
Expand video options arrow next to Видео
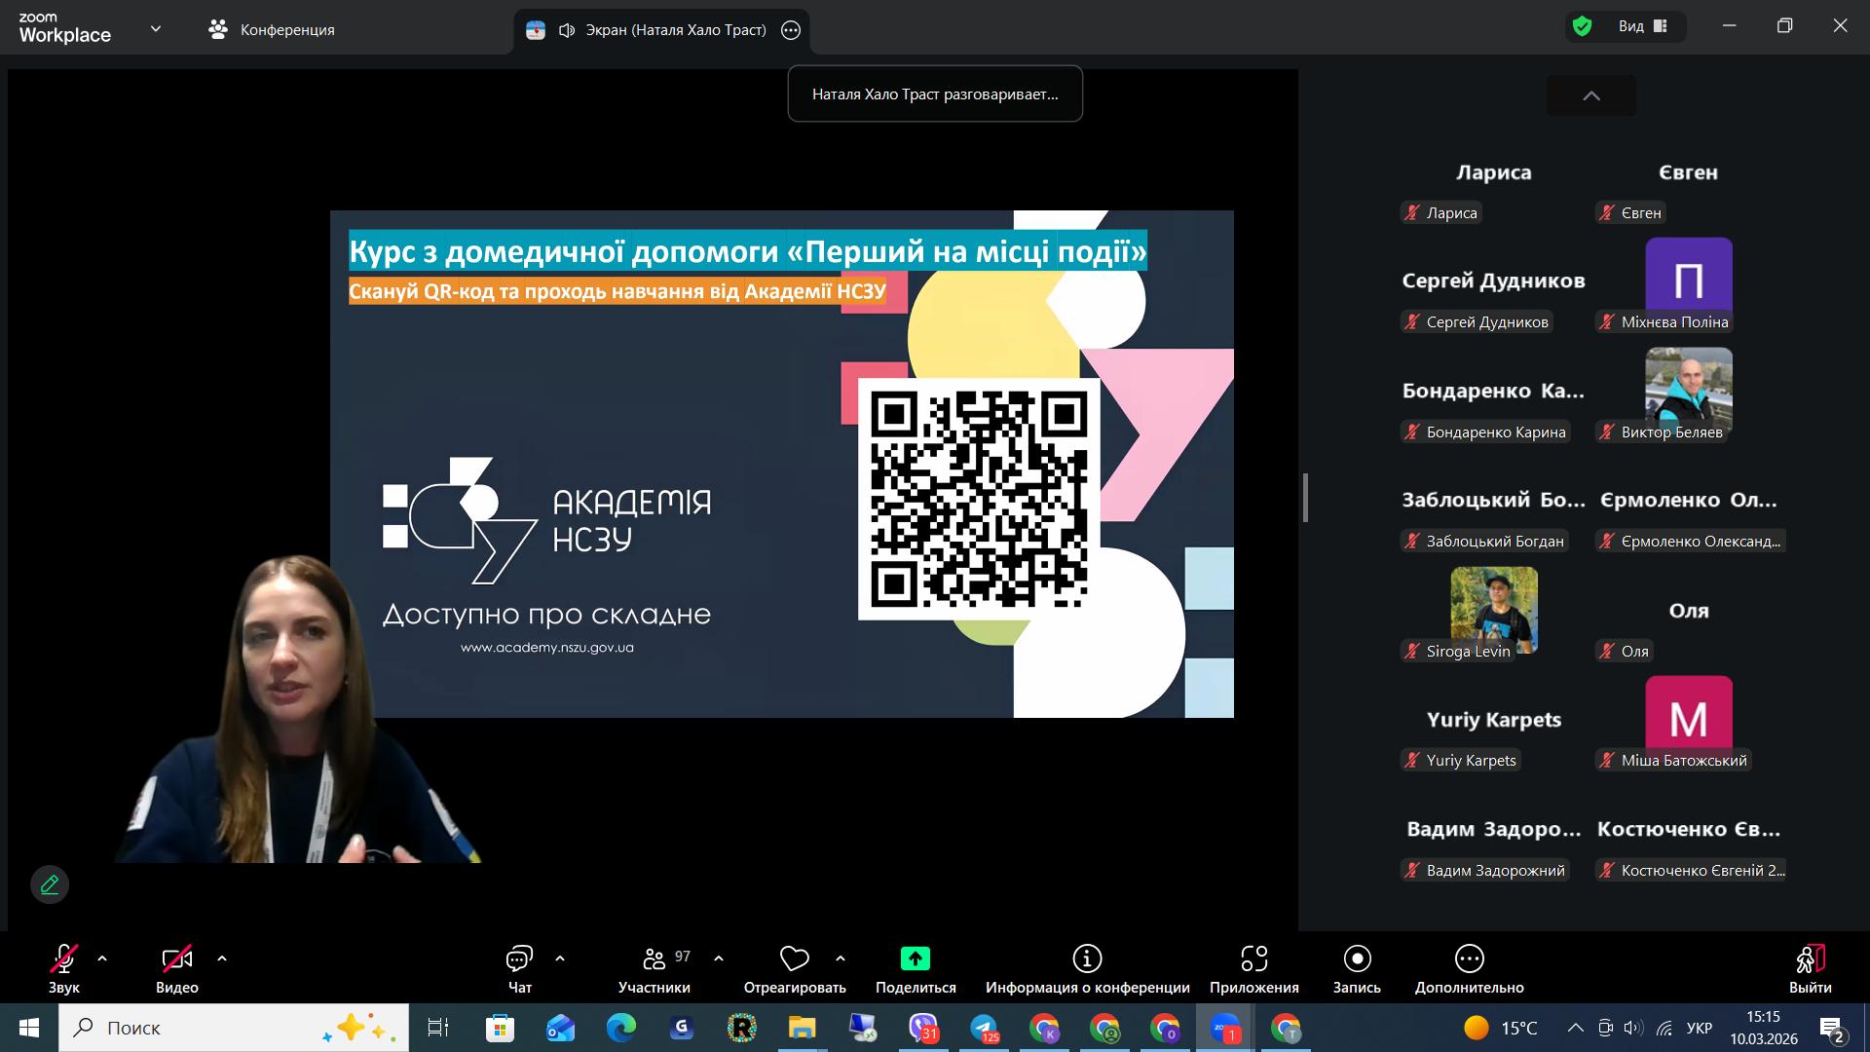tap(222, 959)
